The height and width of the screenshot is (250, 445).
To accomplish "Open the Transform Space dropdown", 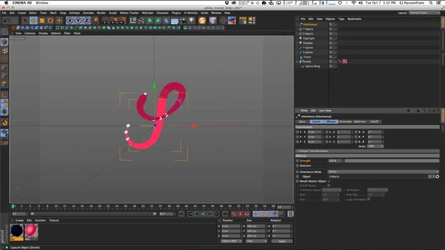I will [332, 190].
